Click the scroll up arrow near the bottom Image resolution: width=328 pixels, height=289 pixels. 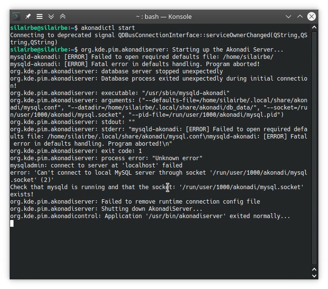click(314, 269)
